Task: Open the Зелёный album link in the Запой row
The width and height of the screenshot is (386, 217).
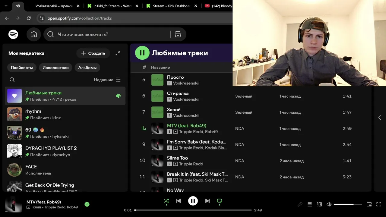Action: 244,112
